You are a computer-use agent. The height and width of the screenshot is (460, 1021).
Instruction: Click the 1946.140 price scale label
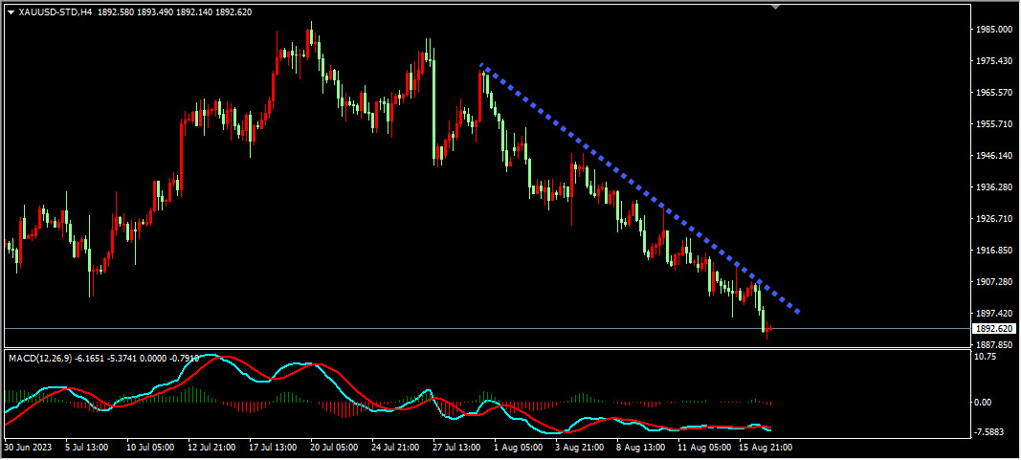tap(993, 156)
